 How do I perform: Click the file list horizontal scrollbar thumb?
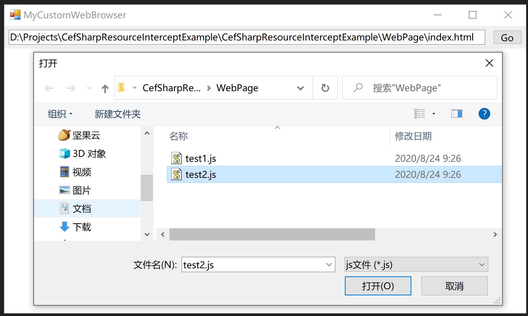coord(272,234)
